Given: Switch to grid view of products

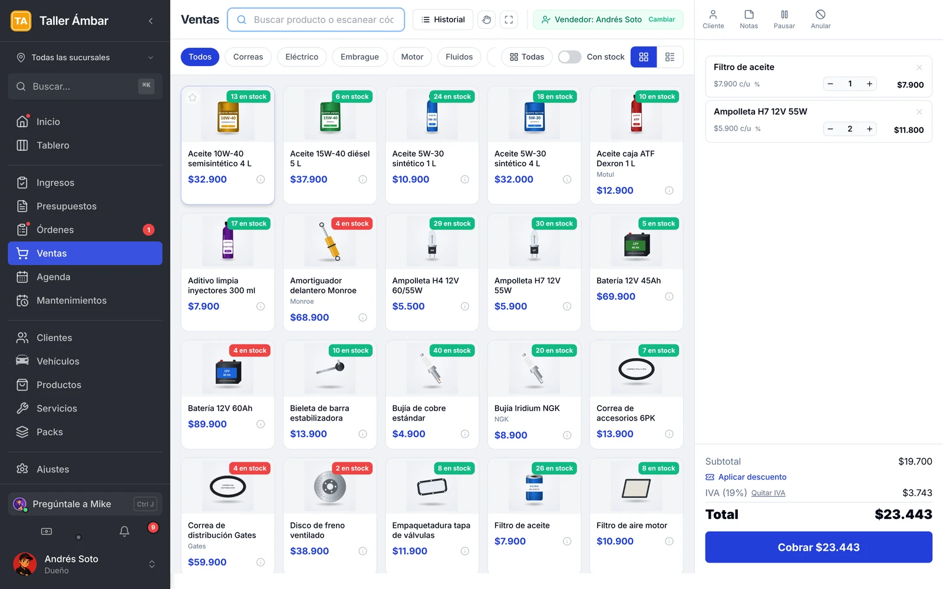Looking at the screenshot, I should [x=644, y=57].
